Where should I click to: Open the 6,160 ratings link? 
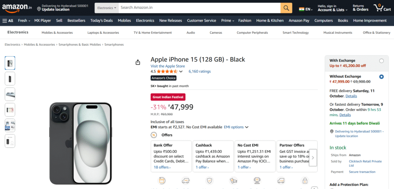[x=199, y=71]
